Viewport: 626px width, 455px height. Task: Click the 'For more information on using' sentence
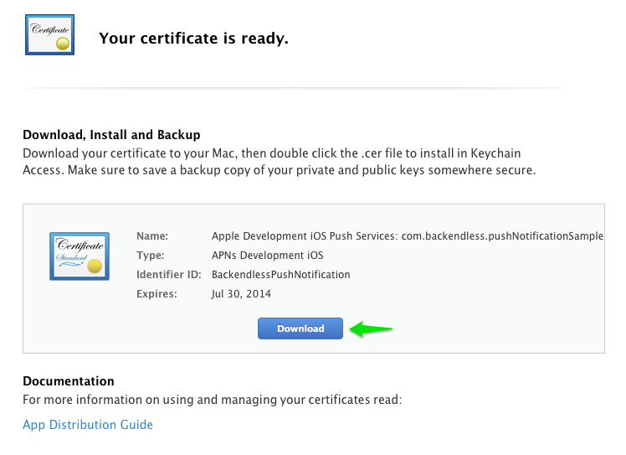212,400
